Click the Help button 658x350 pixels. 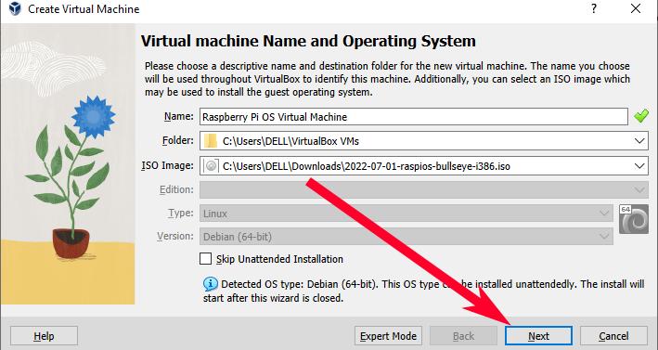pyautogui.click(x=44, y=336)
